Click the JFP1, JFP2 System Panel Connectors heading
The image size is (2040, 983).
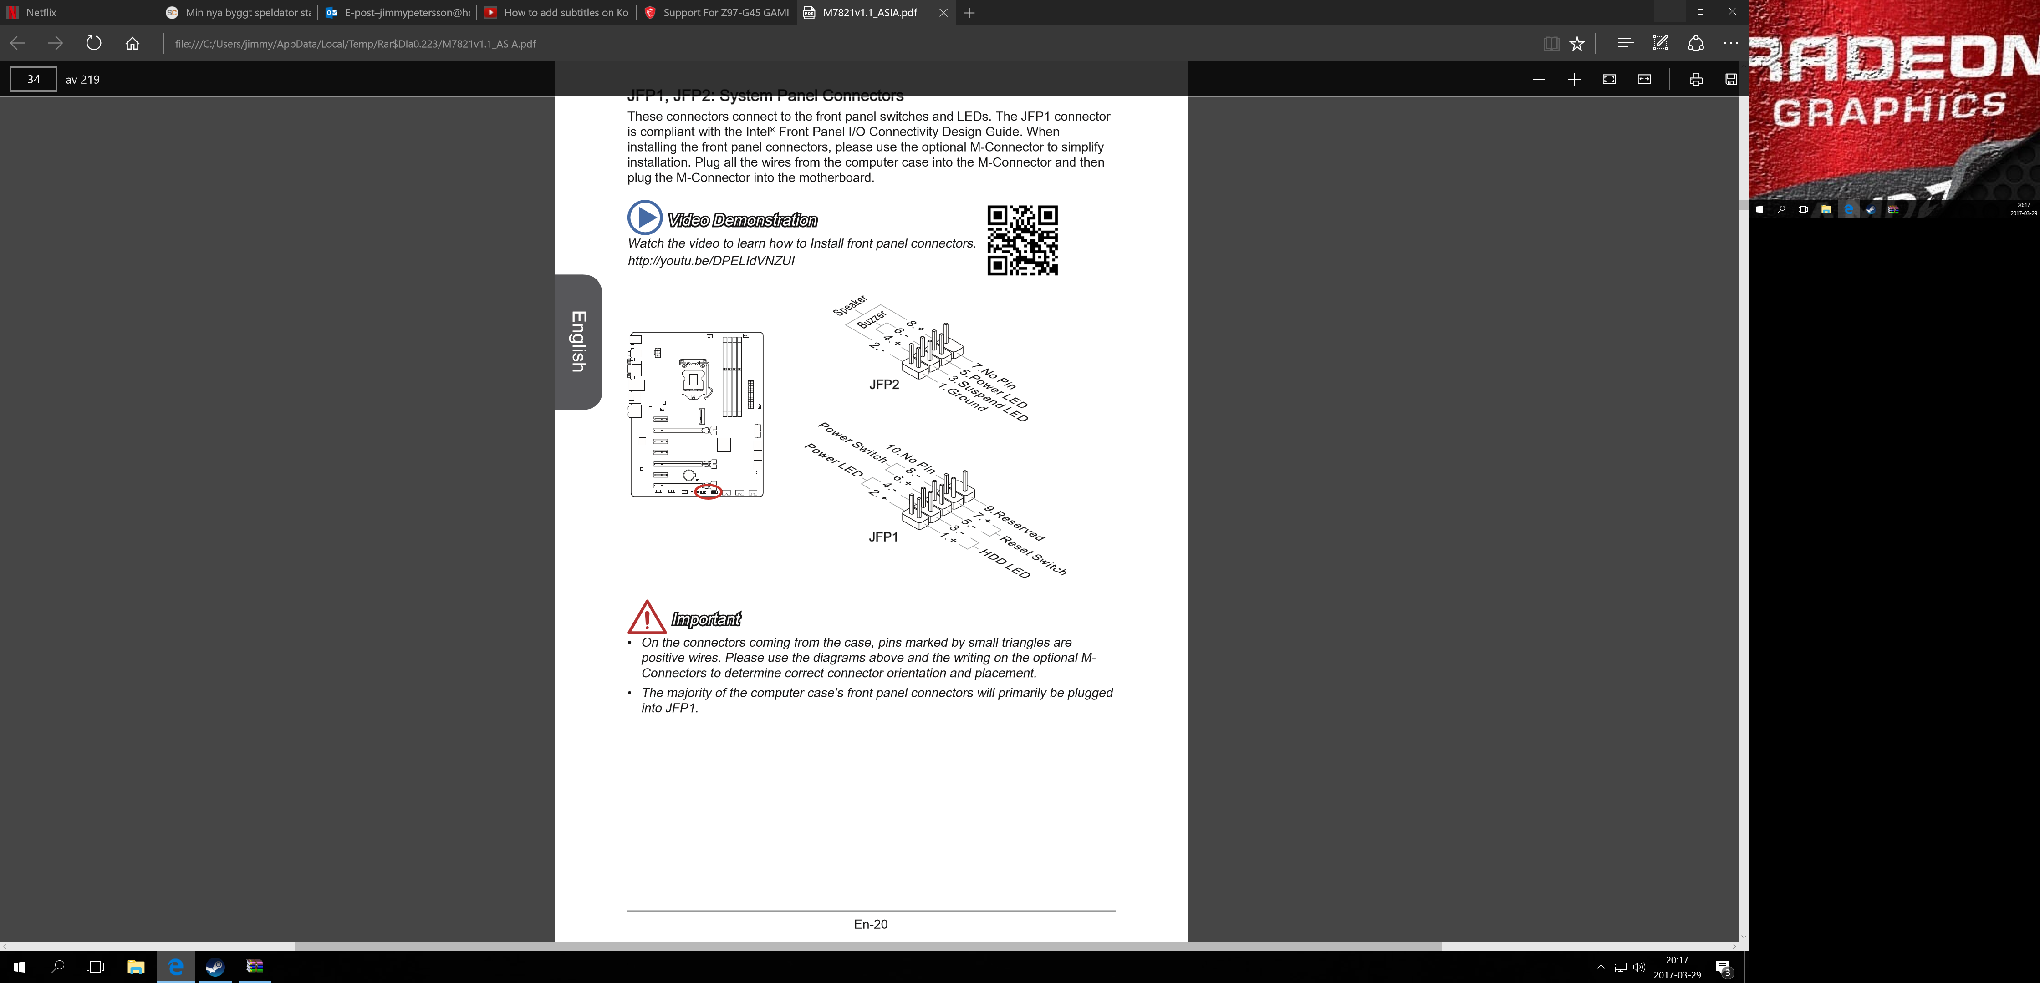[x=765, y=96]
